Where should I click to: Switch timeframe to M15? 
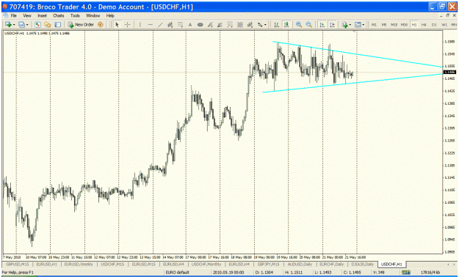click(394, 25)
